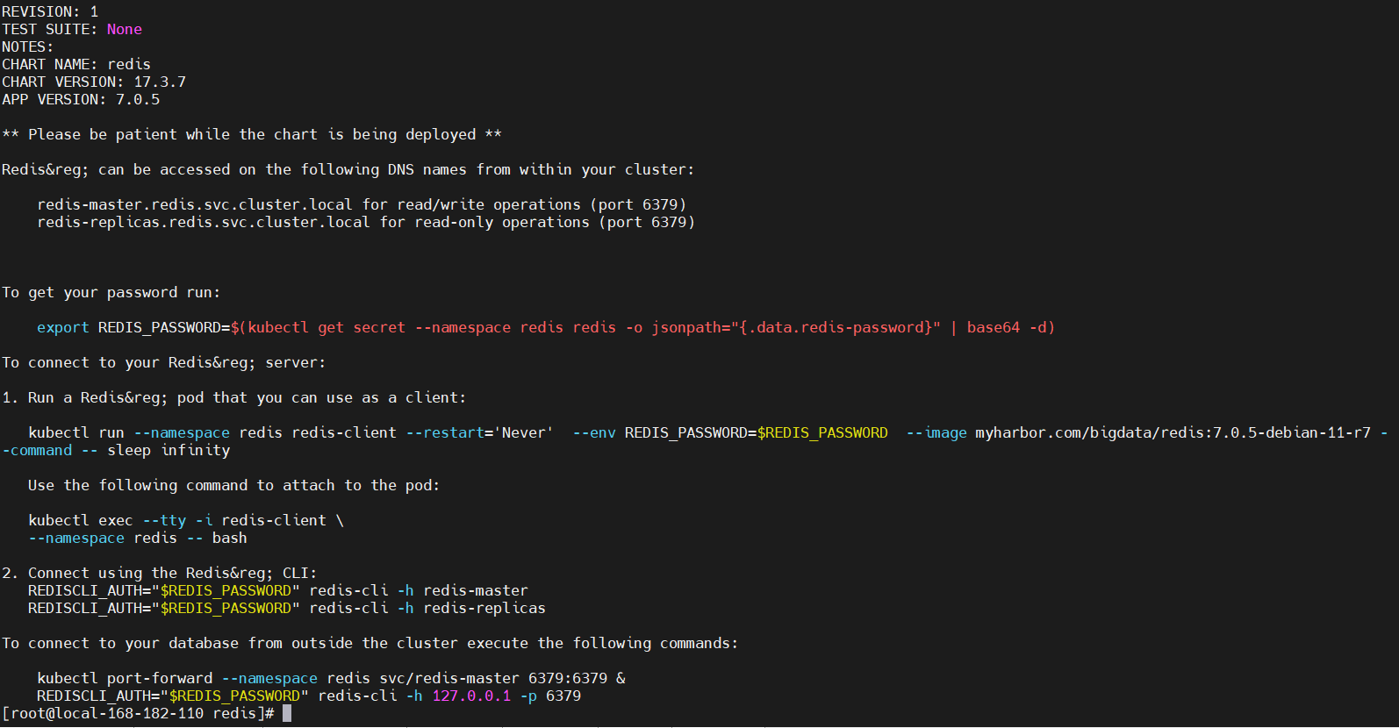Click 'To get your password run:' line
1399x728 pixels.
tap(111, 292)
